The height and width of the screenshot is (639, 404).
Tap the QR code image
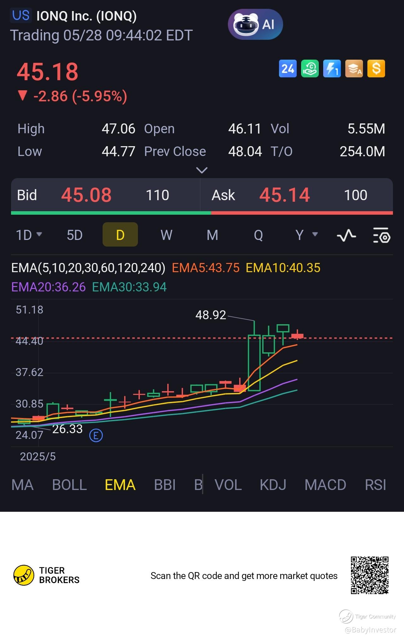370,575
